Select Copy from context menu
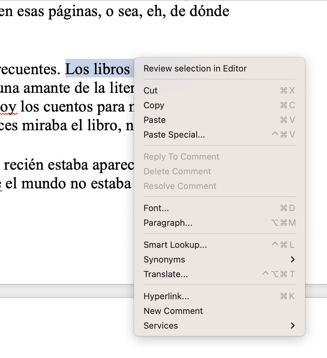 click(x=219, y=105)
